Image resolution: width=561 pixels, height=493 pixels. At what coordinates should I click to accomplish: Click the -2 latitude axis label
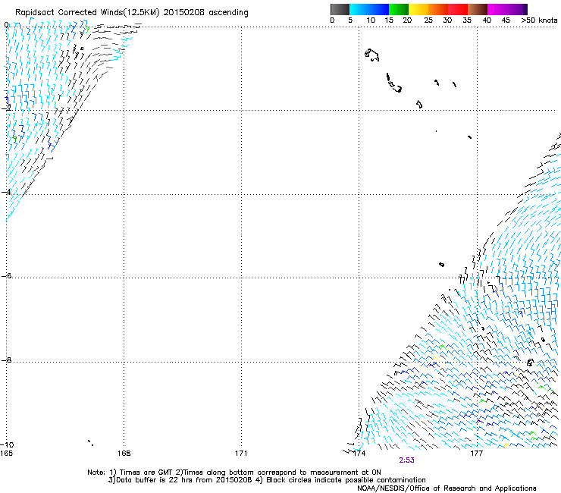(6, 108)
